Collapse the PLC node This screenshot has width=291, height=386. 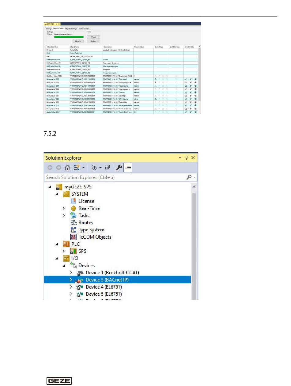tap(57, 244)
